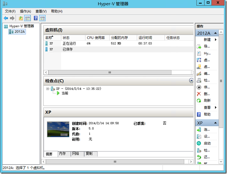The width and height of the screenshot is (227, 174).
Task: Click the blue Help question mark toolbar icon
Action: (x=36, y=18)
